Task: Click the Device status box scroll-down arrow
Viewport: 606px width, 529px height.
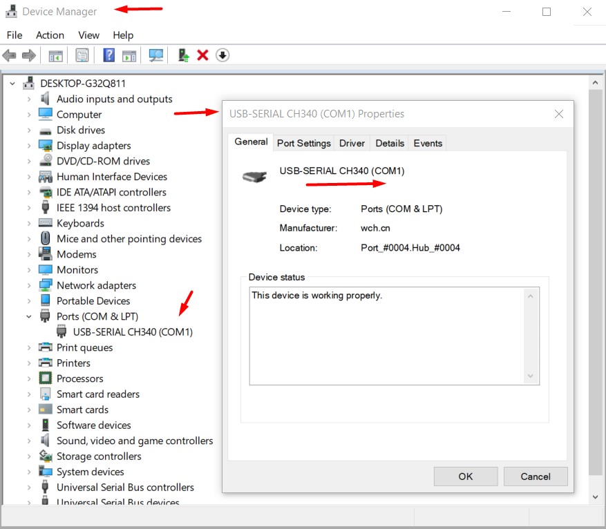Action: coord(530,376)
